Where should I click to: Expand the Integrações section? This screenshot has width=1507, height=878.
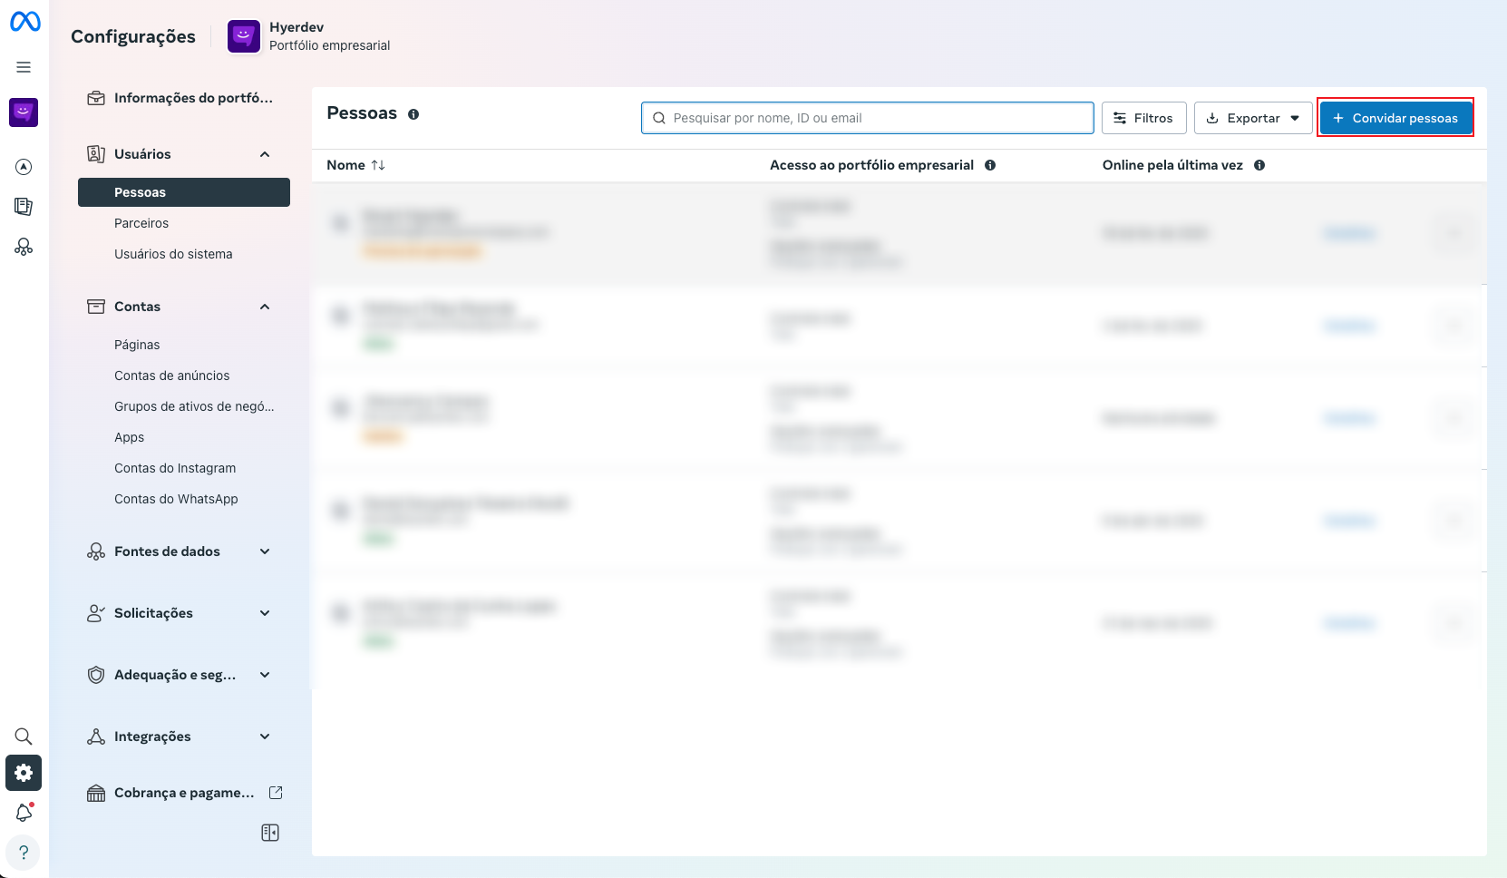click(265, 737)
